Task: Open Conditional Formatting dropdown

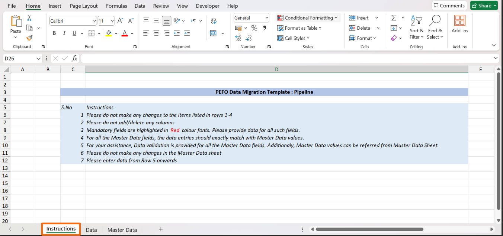Action: click(x=307, y=18)
